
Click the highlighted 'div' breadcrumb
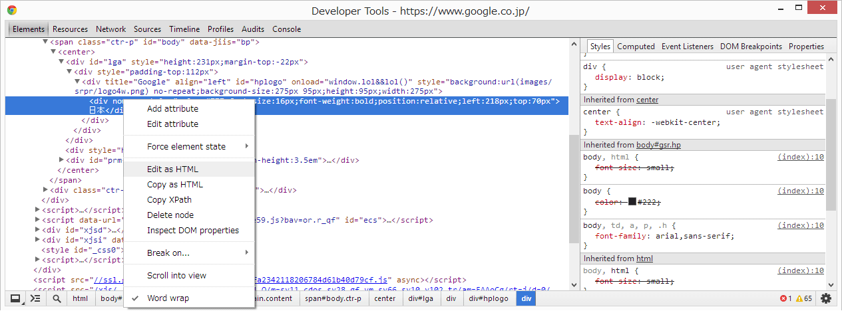click(x=526, y=298)
